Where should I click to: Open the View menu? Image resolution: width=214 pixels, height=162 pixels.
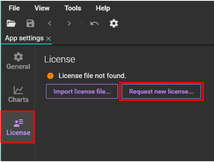pyautogui.click(x=42, y=8)
